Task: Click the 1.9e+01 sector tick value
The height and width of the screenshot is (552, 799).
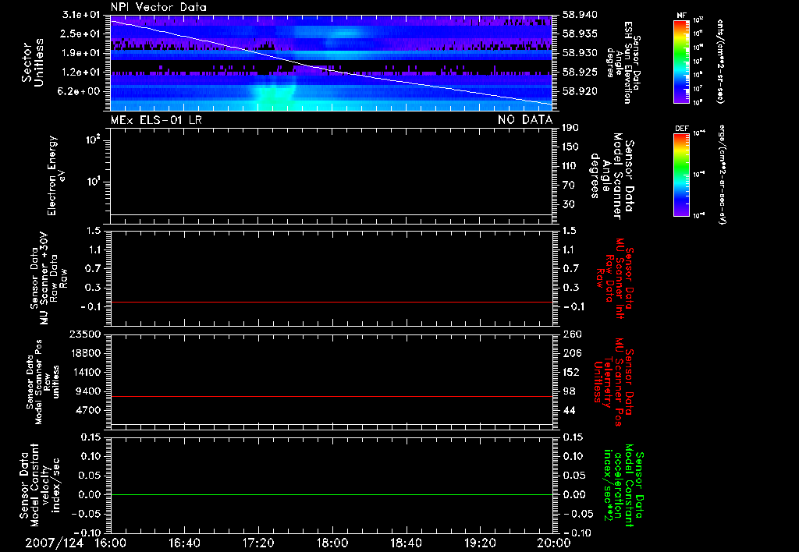Action: click(81, 53)
